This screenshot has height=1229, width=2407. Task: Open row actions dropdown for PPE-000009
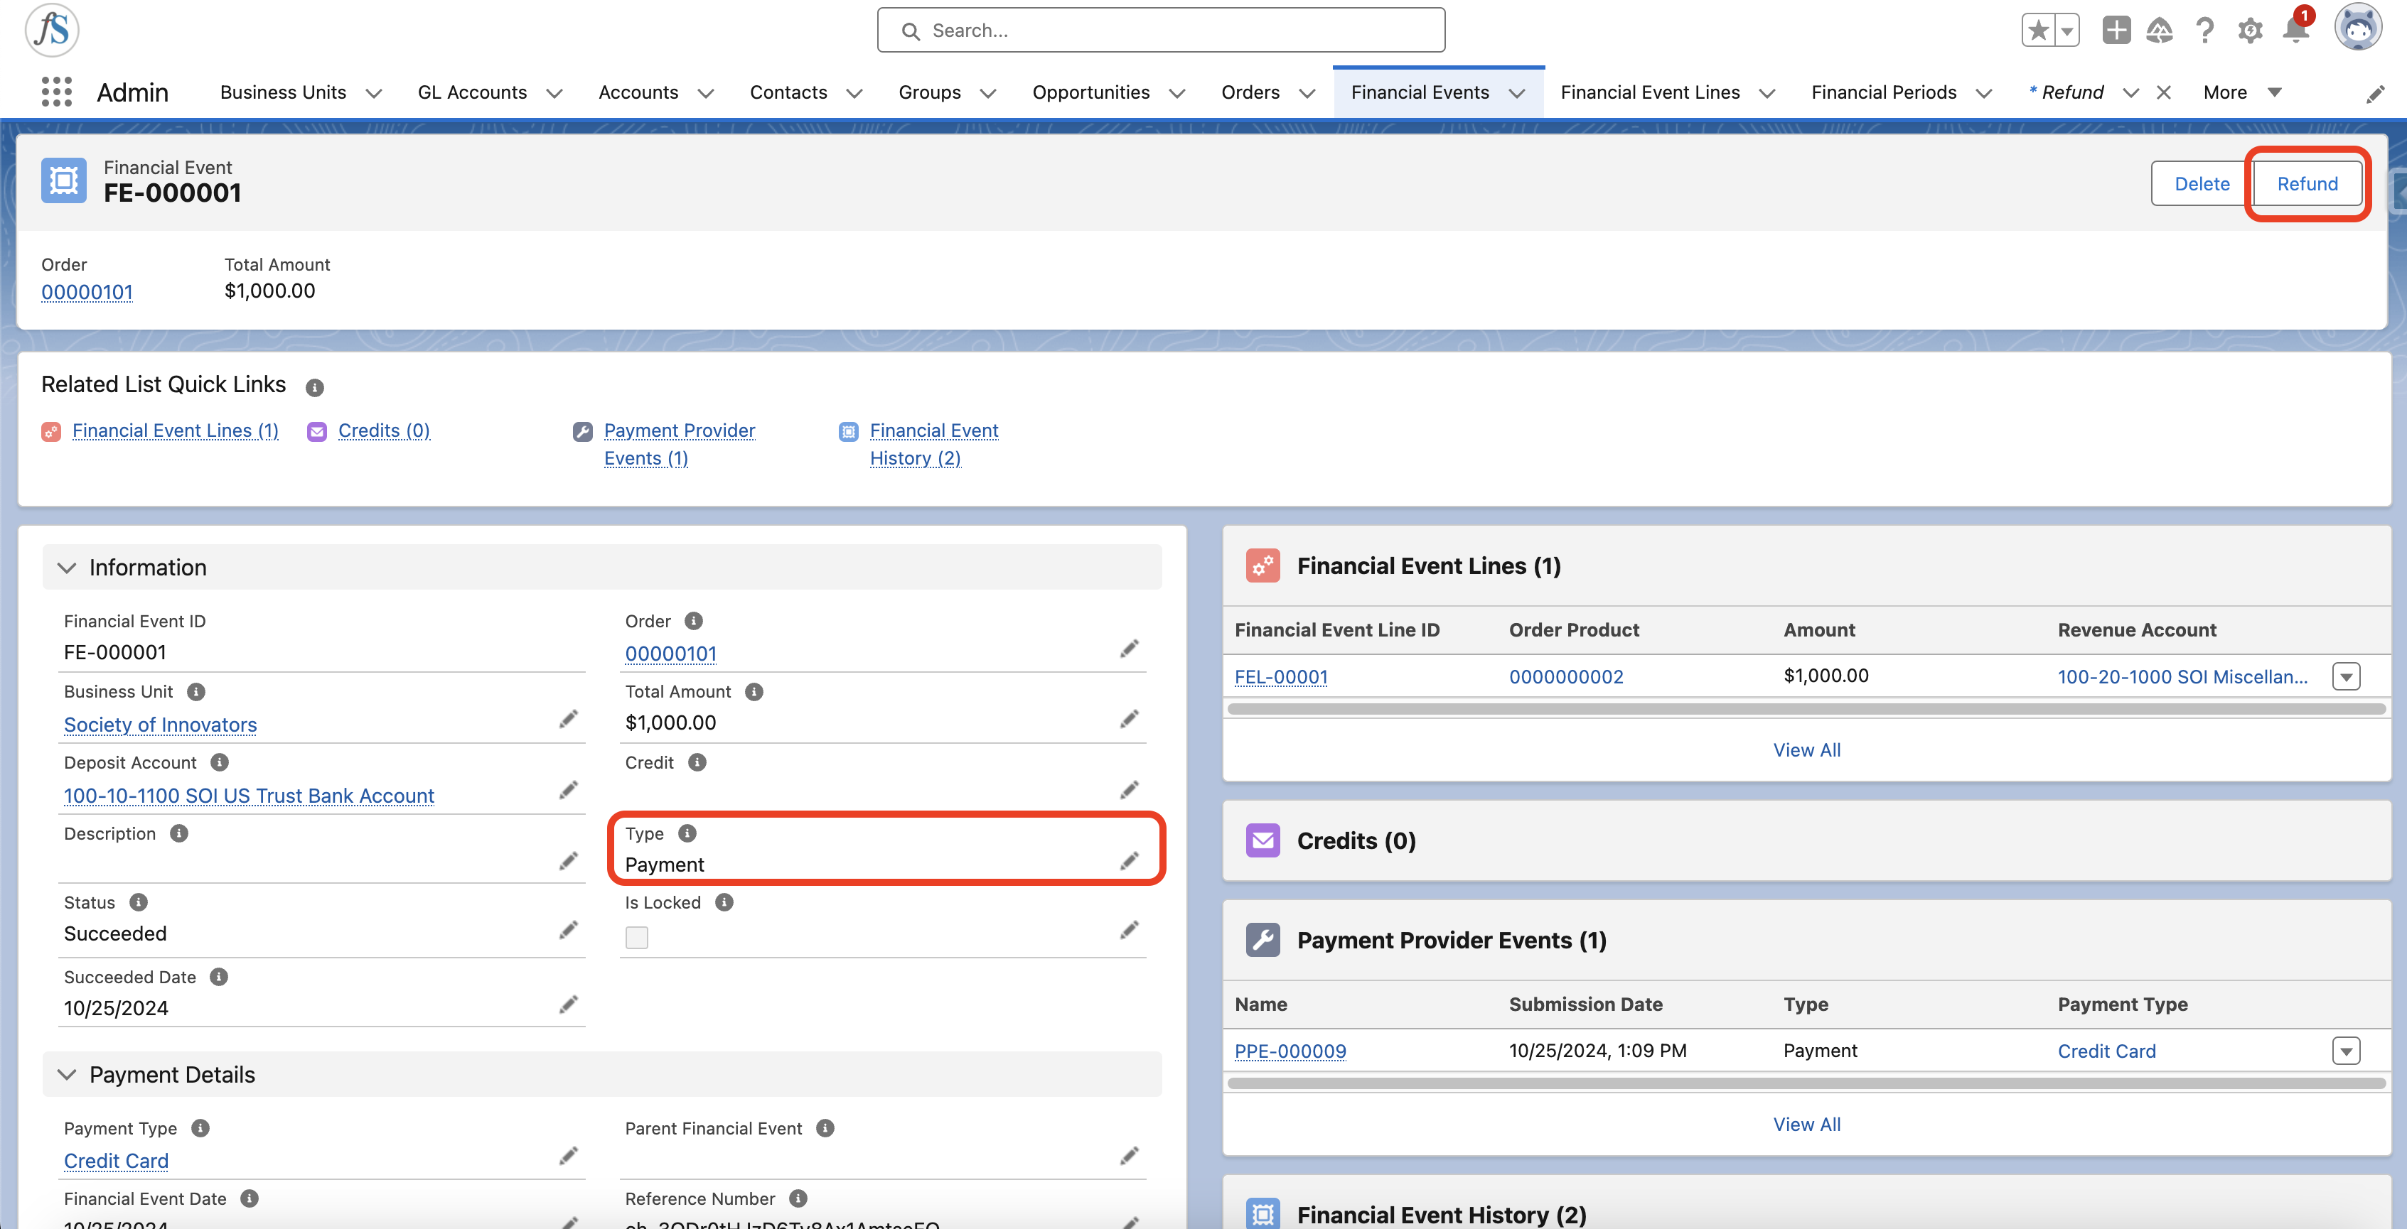pos(2347,1051)
